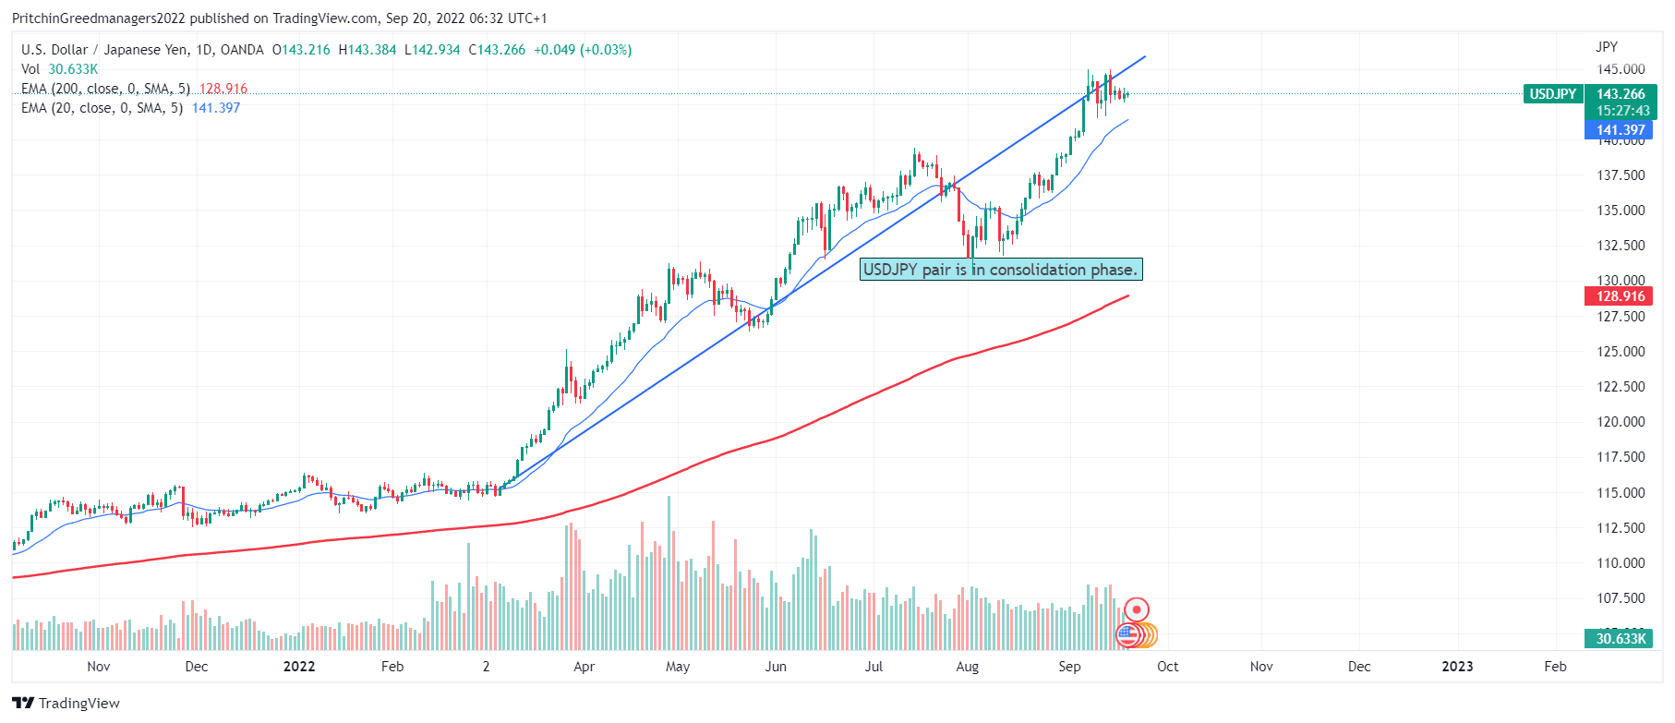Click the 125.000 price axis label
Screen dimensions: 1675x723
coord(1621,352)
